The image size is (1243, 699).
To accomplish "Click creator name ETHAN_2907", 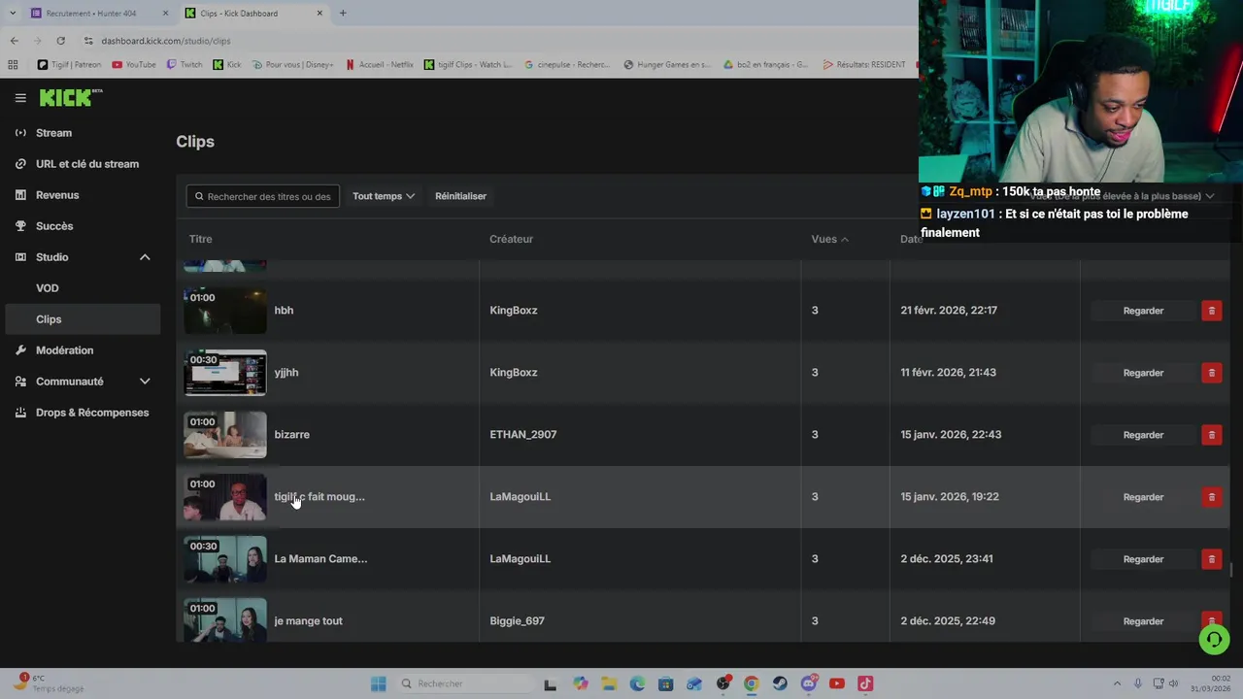I will click(522, 434).
